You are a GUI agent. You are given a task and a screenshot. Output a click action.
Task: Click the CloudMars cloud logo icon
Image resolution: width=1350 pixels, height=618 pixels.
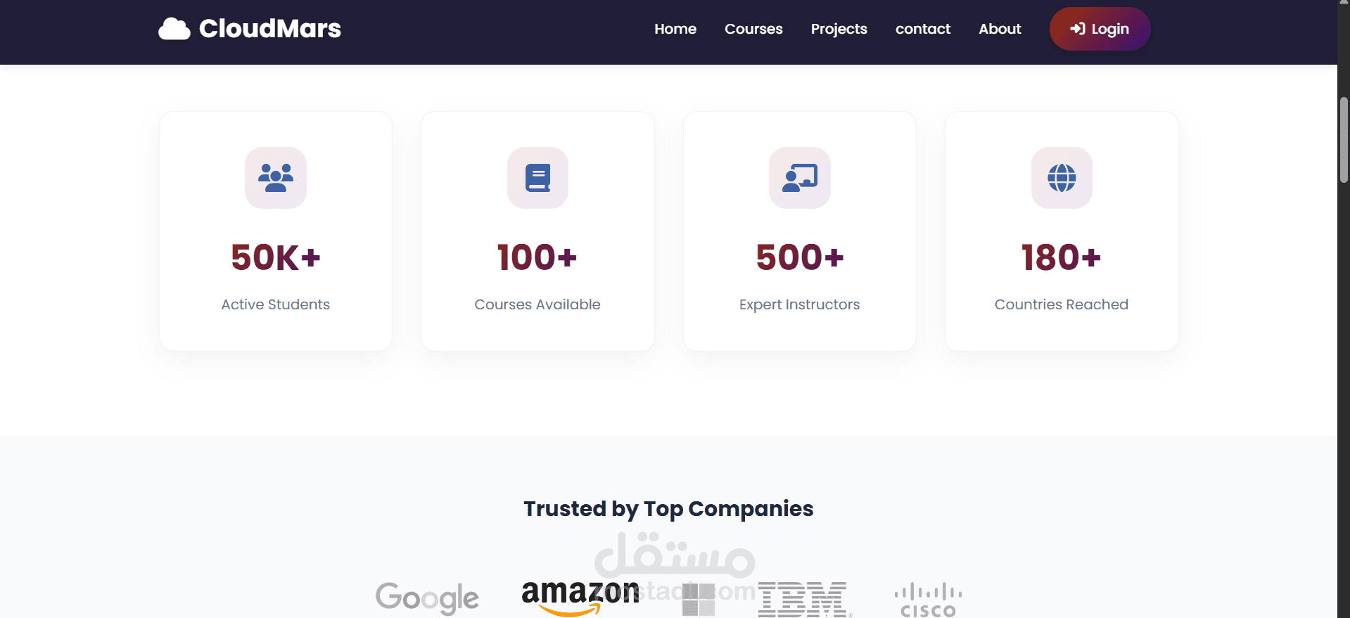click(x=174, y=29)
